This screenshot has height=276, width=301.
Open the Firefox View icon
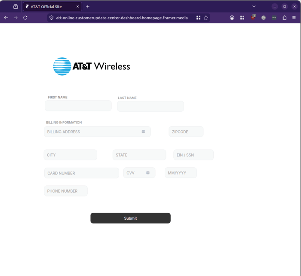coord(15,7)
